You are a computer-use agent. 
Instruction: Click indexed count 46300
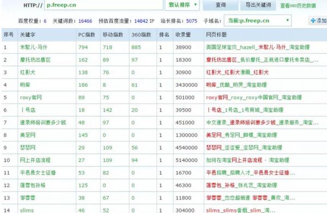tap(183, 185)
